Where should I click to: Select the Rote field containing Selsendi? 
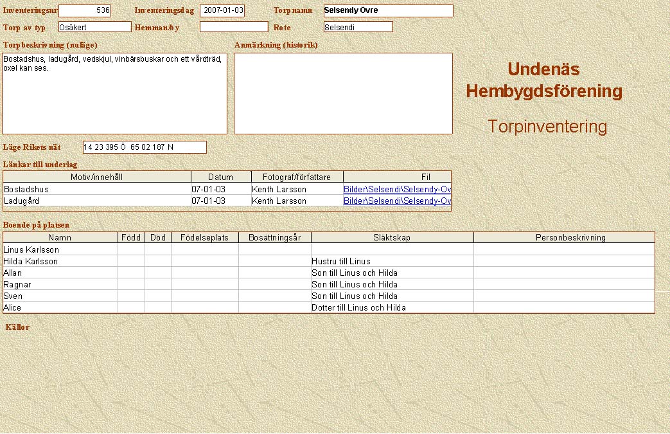click(358, 27)
